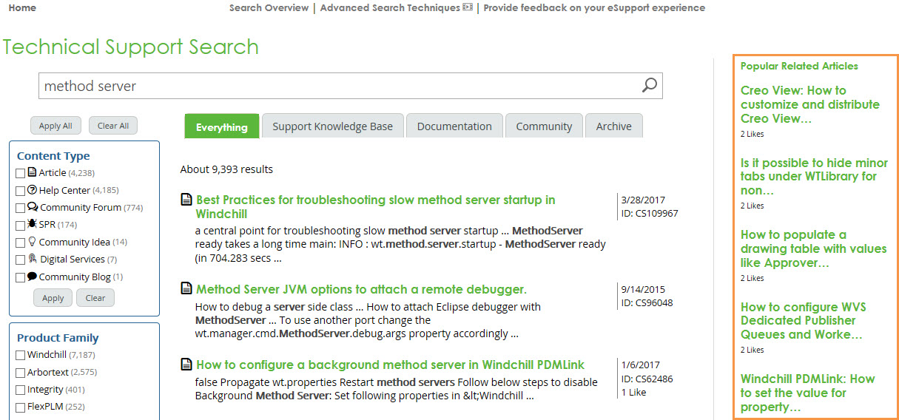Click the Clear All button

point(113,126)
